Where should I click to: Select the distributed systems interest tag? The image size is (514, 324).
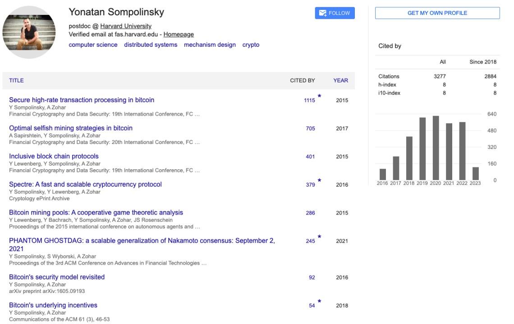click(x=151, y=45)
